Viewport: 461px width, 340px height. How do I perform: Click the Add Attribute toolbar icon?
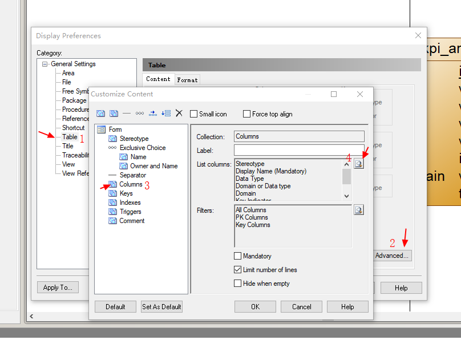tap(101, 113)
